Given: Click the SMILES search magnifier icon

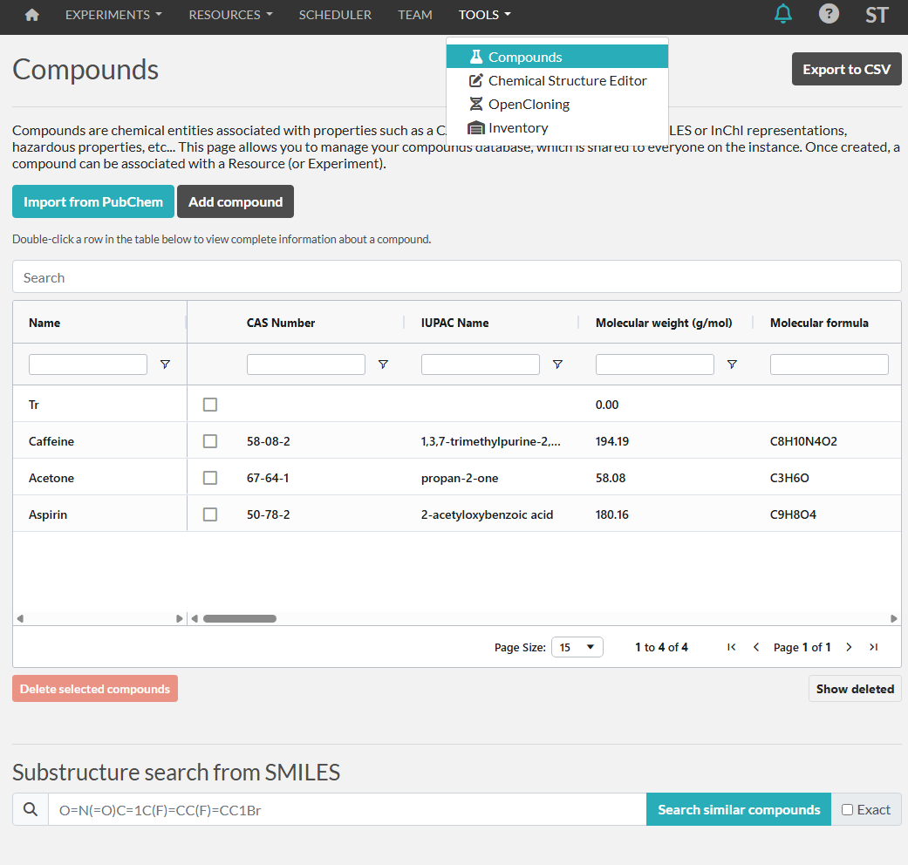Looking at the screenshot, I should point(31,809).
